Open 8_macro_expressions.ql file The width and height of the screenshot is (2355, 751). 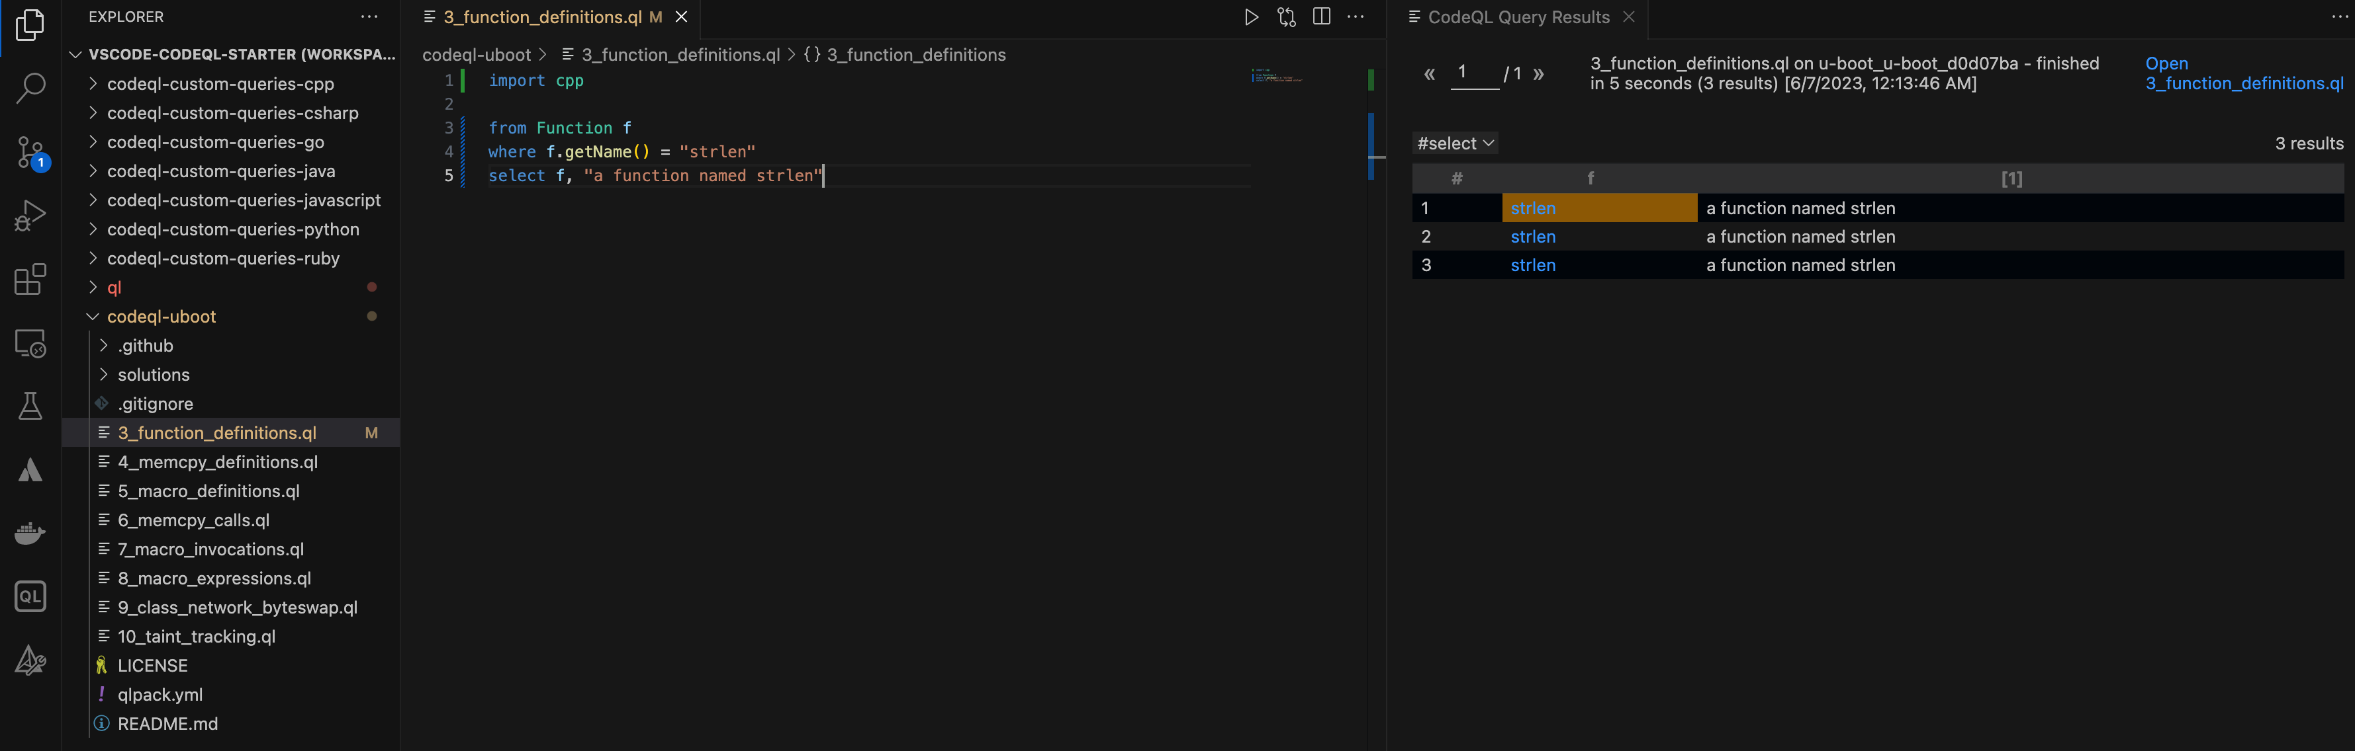[214, 579]
